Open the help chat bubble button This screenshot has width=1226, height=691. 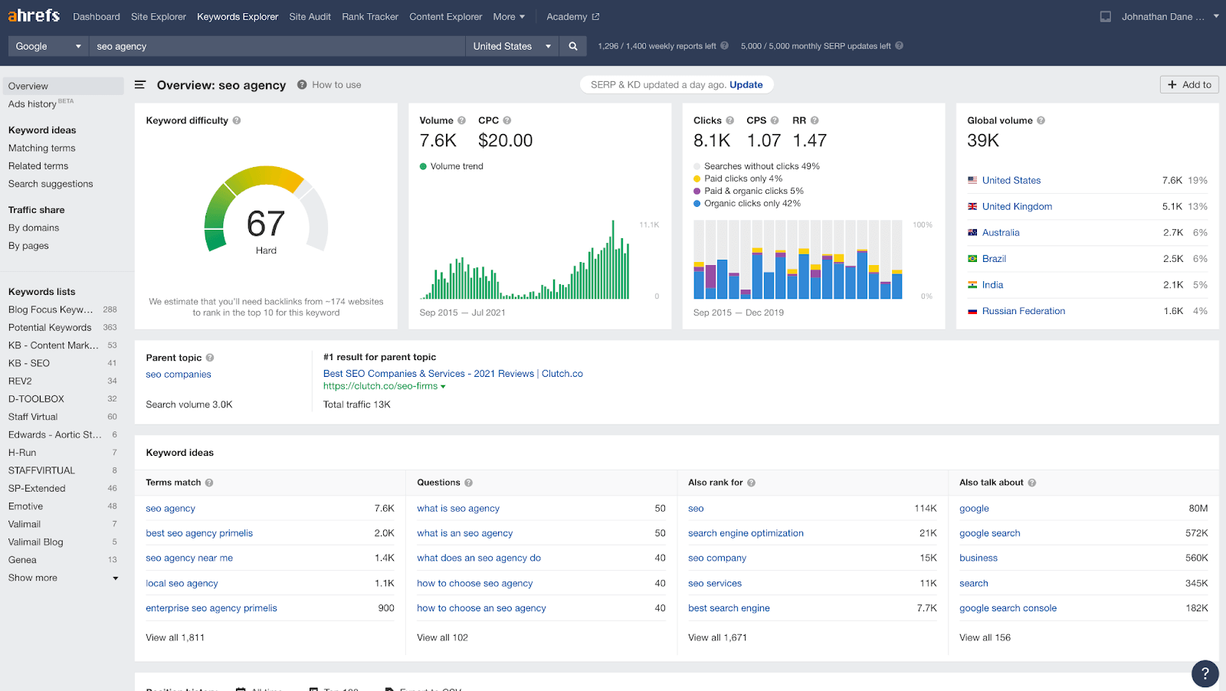point(1205,673)
